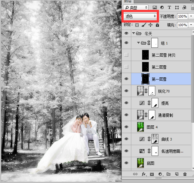Click 组 1 layer mask thumbnail
194x183 pixels.
point(155,43)
